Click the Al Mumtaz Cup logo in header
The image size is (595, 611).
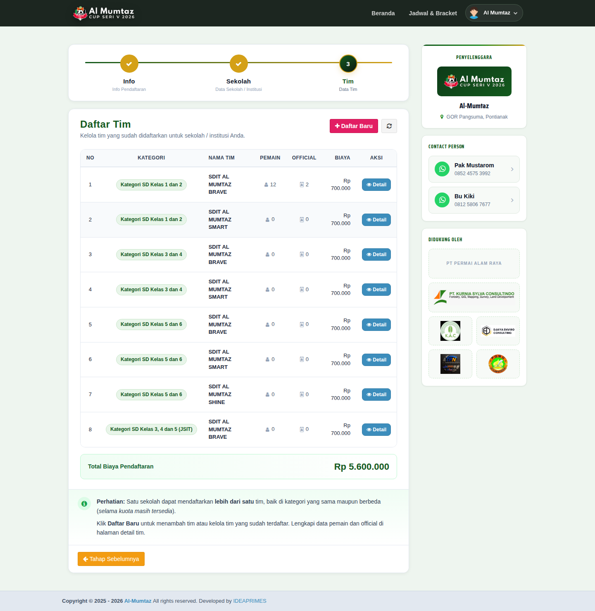[104, 13]
